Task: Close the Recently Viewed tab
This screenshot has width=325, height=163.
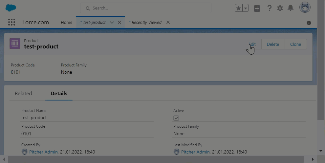Action: tap(168, 22)
